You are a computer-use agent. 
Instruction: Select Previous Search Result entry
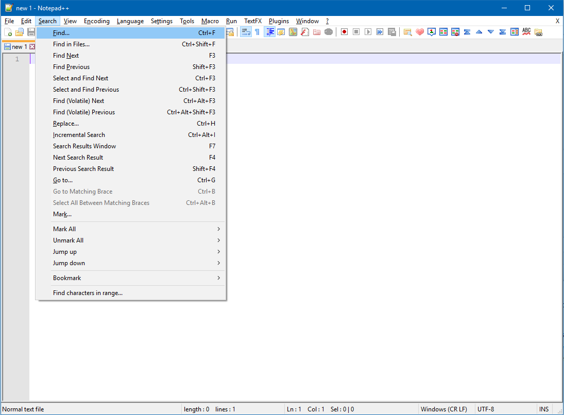pyautogui.click(x=130, y=169)
